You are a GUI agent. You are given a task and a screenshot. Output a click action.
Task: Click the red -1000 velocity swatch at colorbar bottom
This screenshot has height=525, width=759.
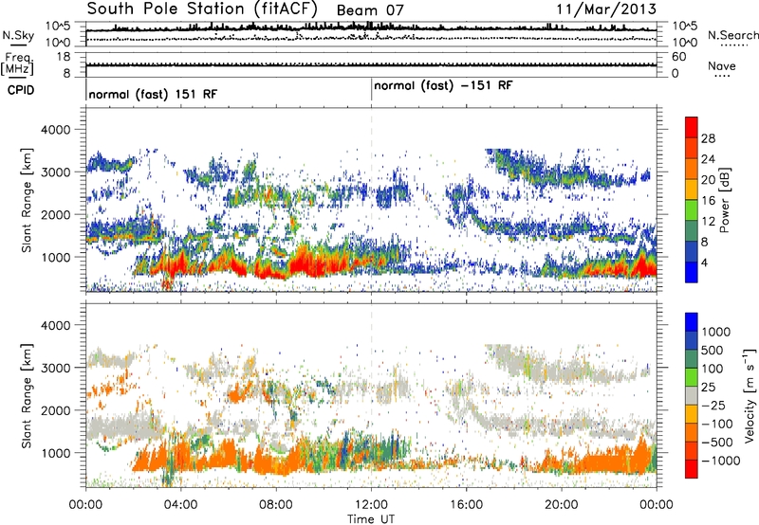click(692, 469)
